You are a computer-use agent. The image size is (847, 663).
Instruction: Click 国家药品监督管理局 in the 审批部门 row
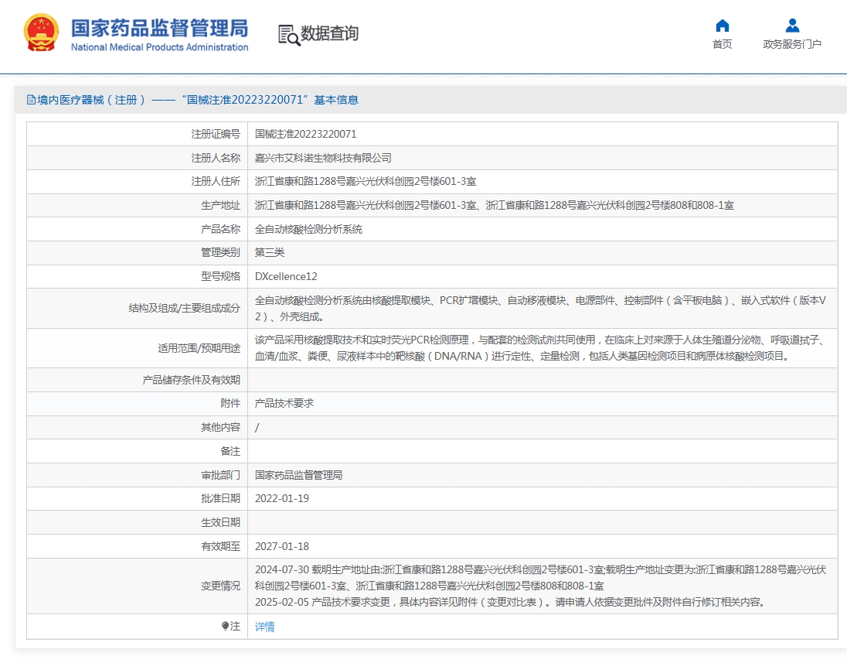click(299, 475)
